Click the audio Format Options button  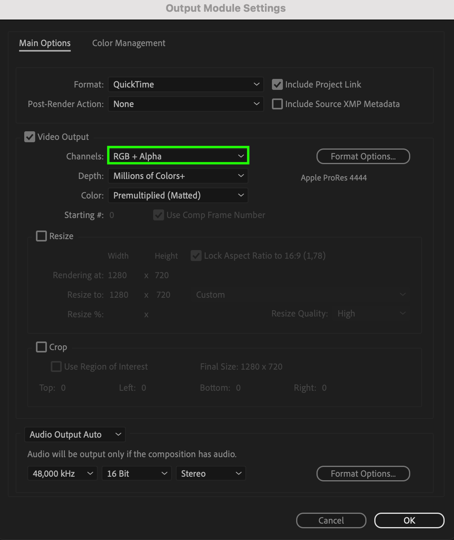pos(363,474)
